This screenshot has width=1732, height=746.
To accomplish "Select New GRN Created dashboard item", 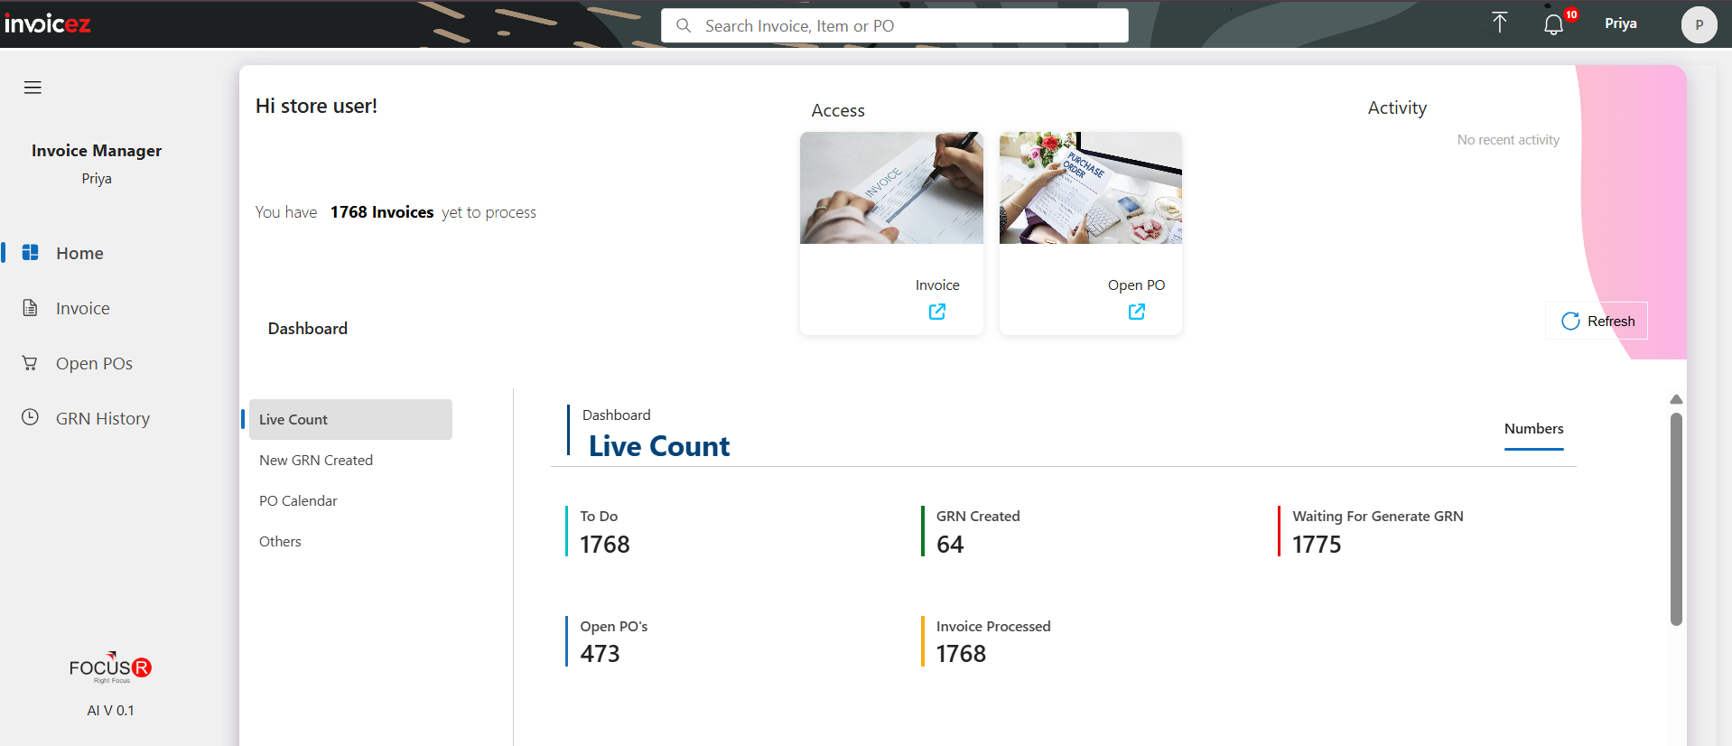I will [316, 461].
